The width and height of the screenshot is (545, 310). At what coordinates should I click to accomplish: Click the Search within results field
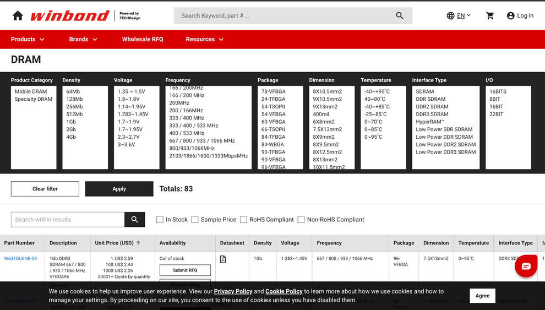(68, 220)
